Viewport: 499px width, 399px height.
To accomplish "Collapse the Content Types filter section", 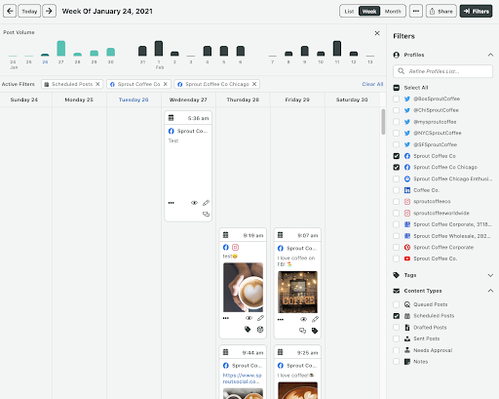I will pyautogui.click(x=490, y=291).
